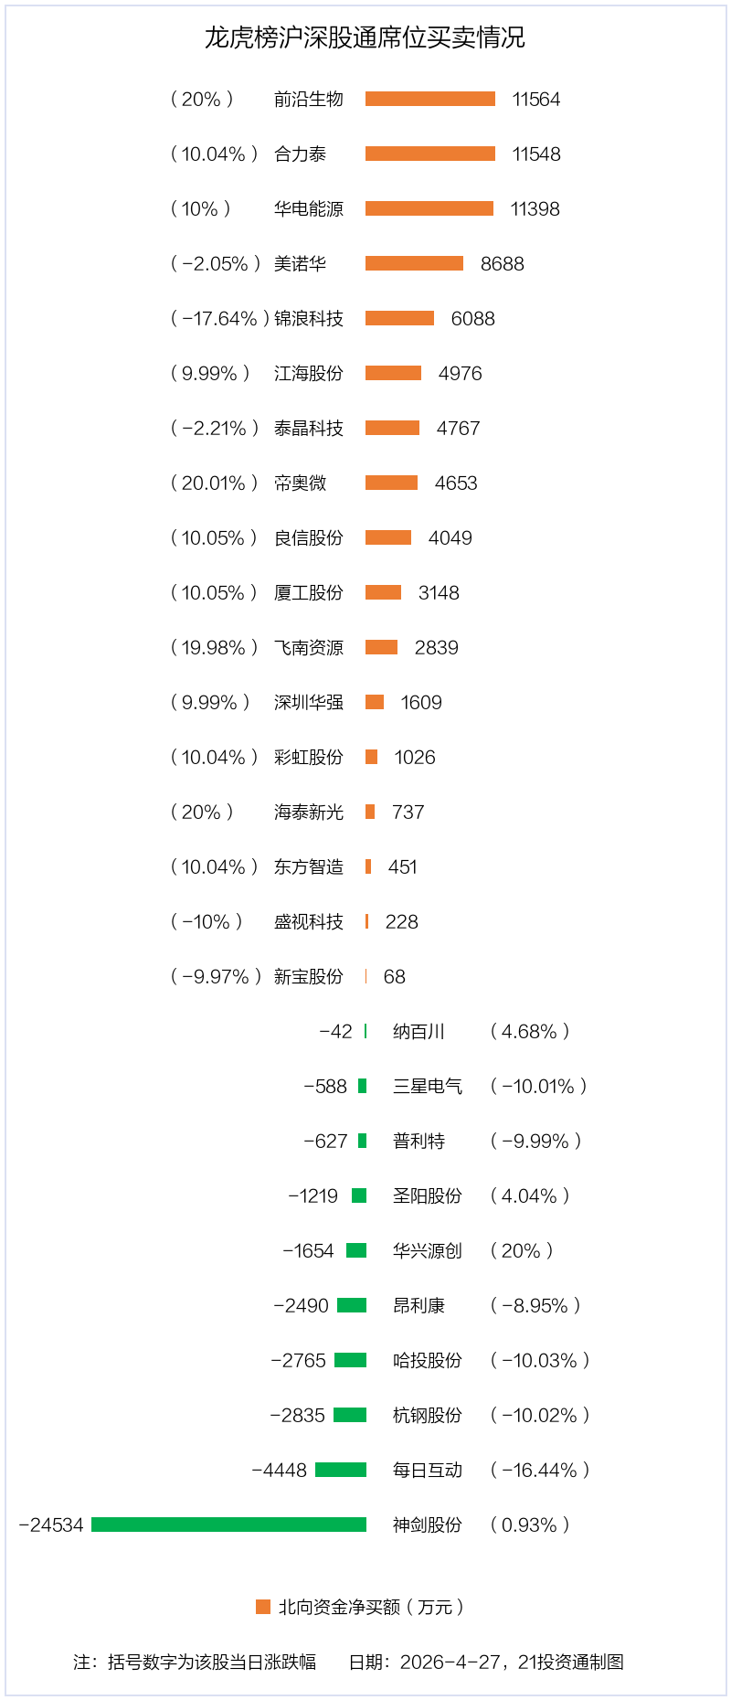Click the footnote about 括号数字

(x=195, y=1662)
